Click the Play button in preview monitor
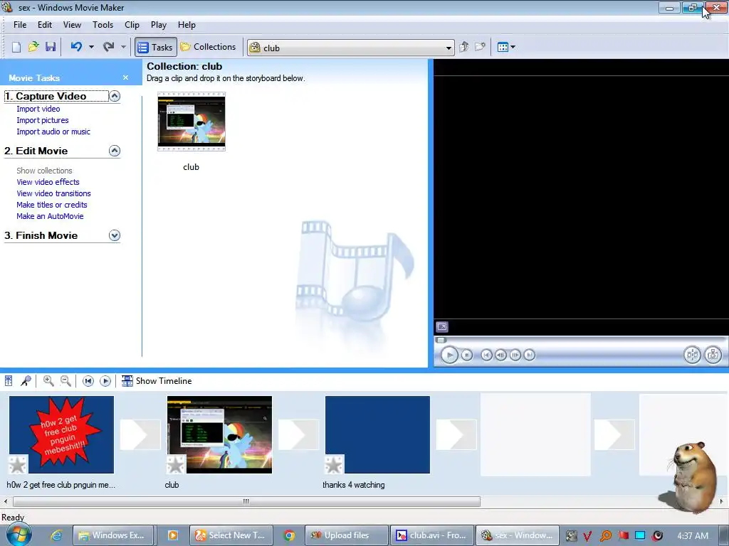 [x=449, y=355]
